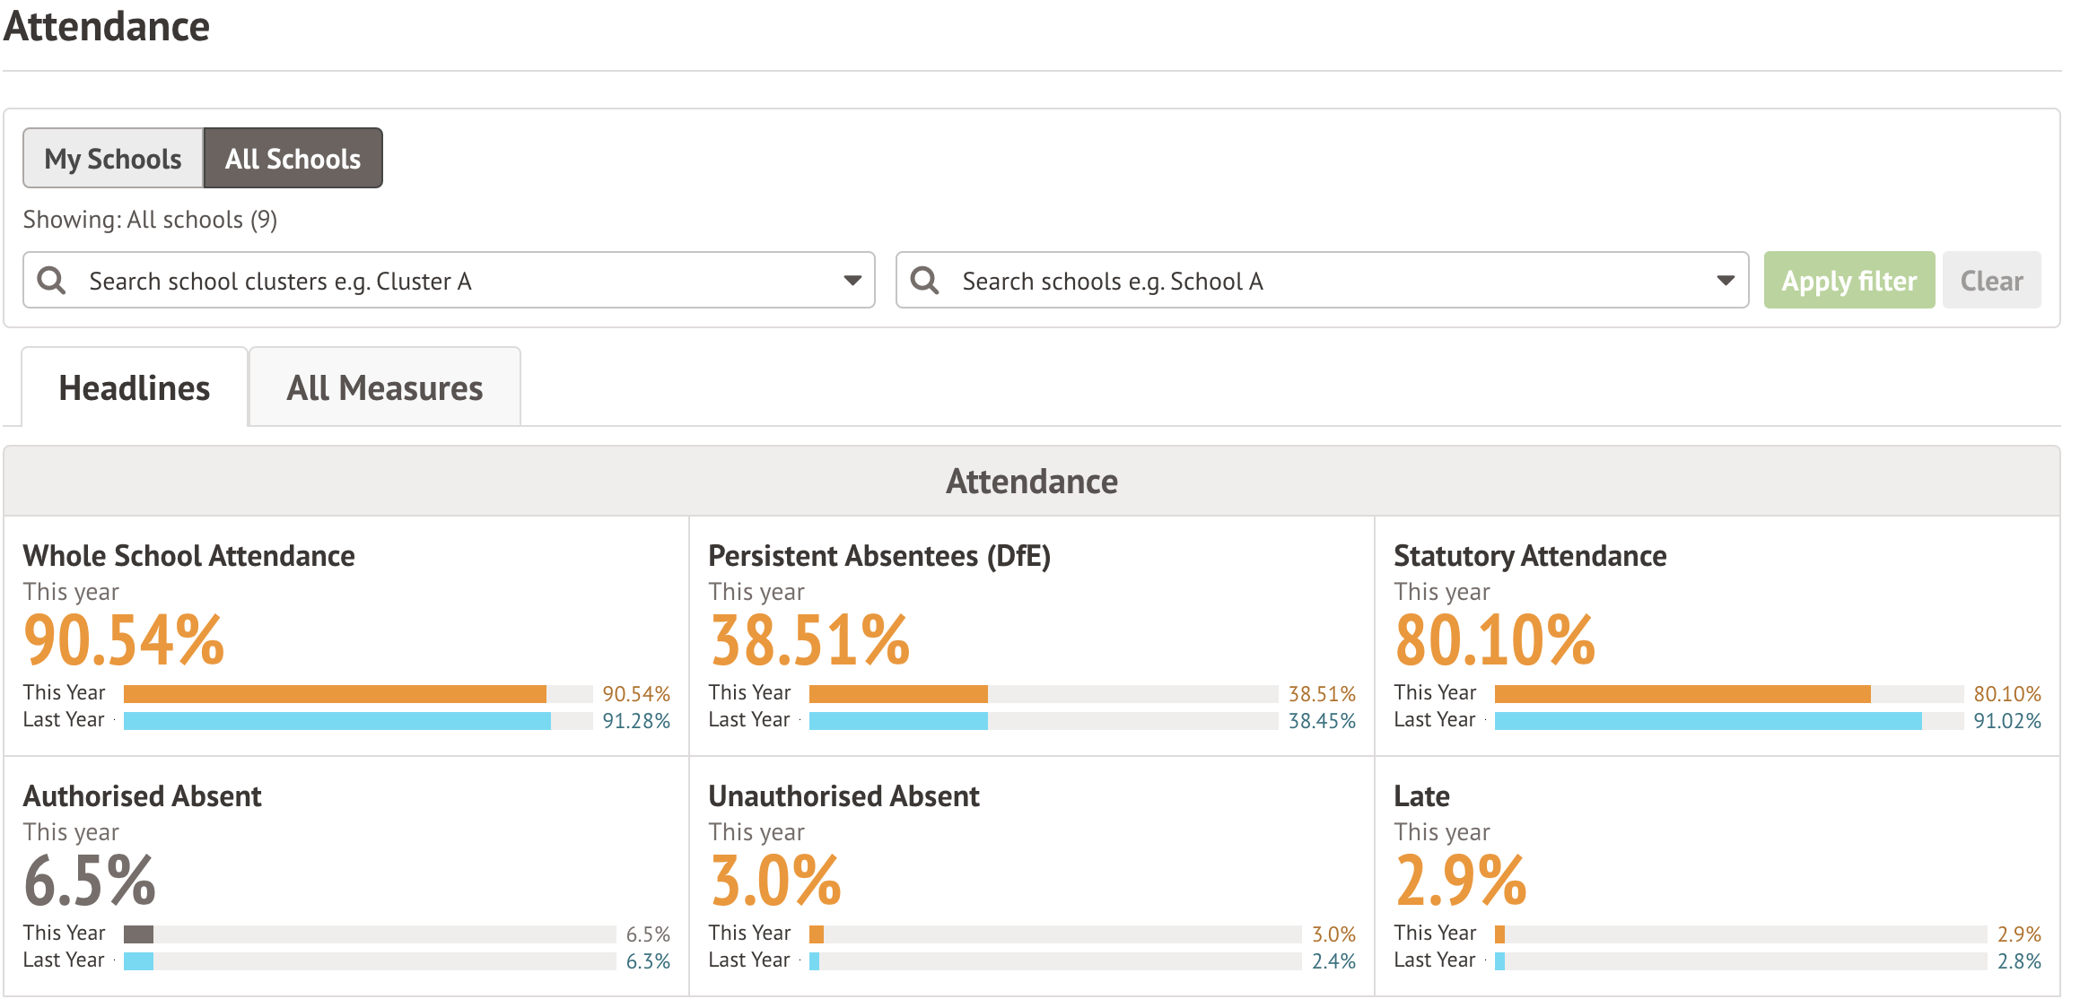2080x999 pixels.
Task: Click the magnifier icon in cluster search
Action: [x=52, y=281]
